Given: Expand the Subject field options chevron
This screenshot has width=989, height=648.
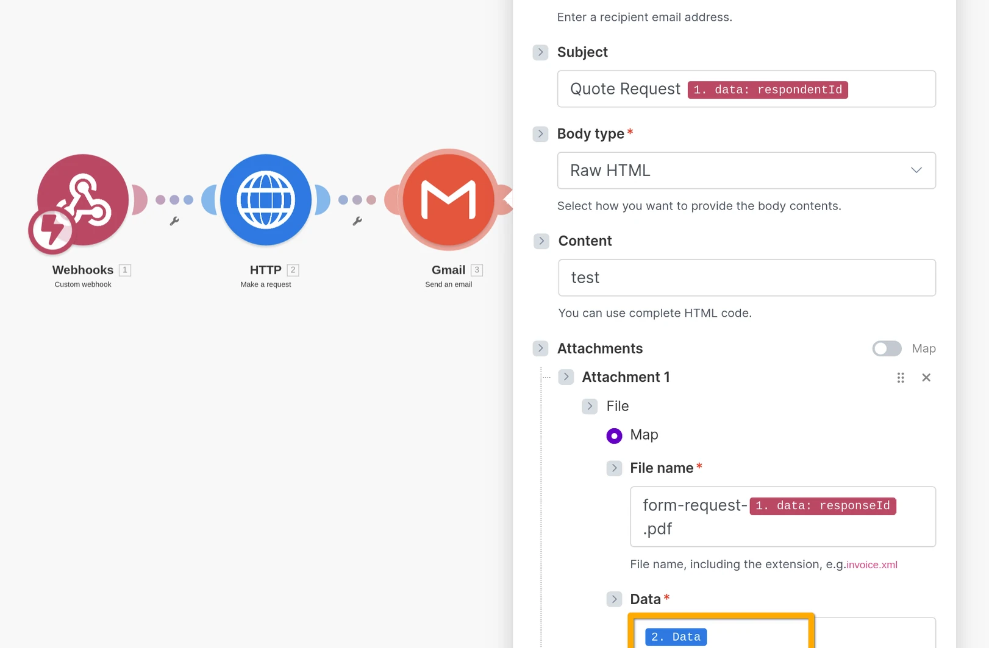Looking at the screenshot, I should tap(540, 52).
